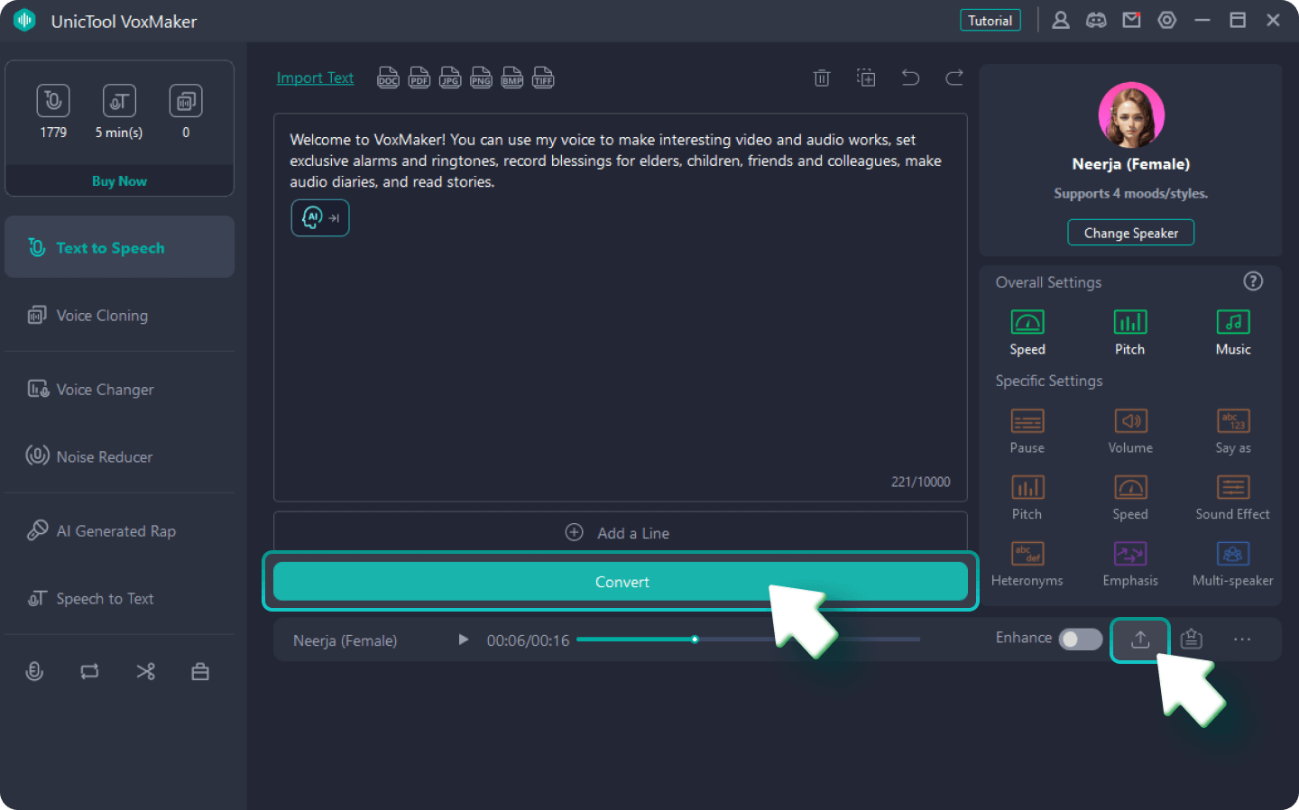Image resolution: width=1299 pixels, height=810 pixels.
Task: Click the audio progress slider handle
Action: [x=695, y=640]
